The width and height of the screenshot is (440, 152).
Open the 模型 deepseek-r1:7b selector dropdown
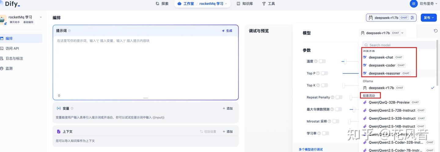pos(382,33)
